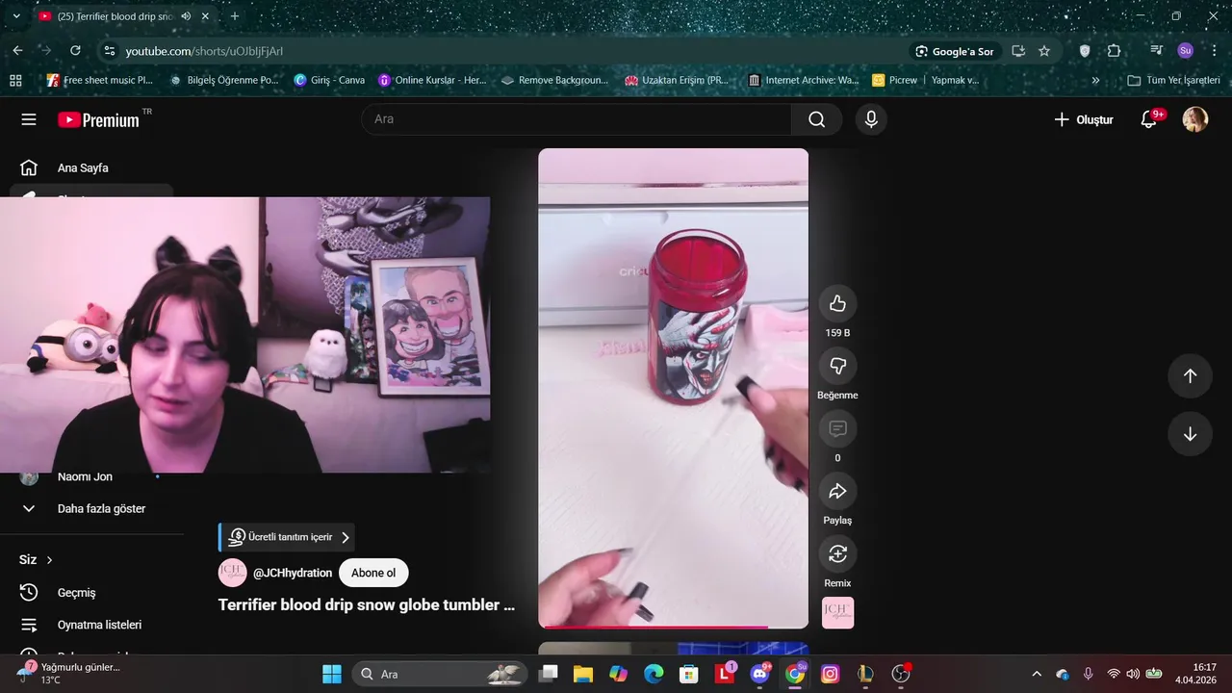Go to the next short with down arrow
Image resolution: width=1232 pixels, height=693 pixels.
(1190, 434)
